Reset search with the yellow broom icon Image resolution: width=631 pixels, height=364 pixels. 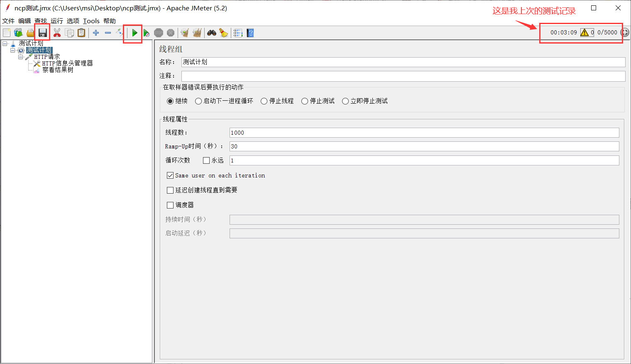coord(224,33)
